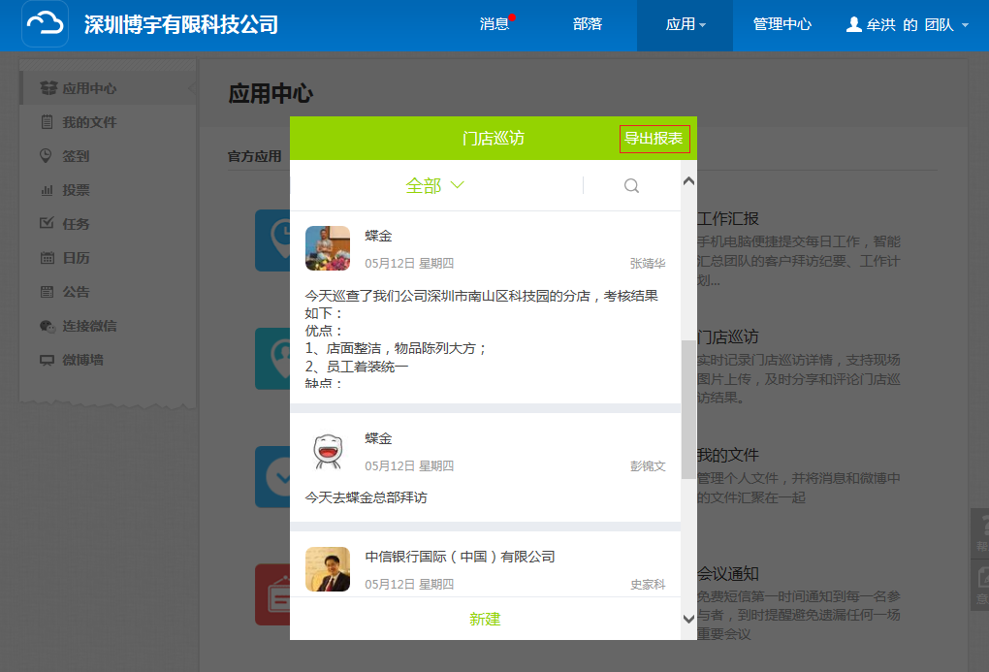Open 公告 announcements in sidebar
The height and width of the screenshot is (672, 989).
(x=75, y=292)
